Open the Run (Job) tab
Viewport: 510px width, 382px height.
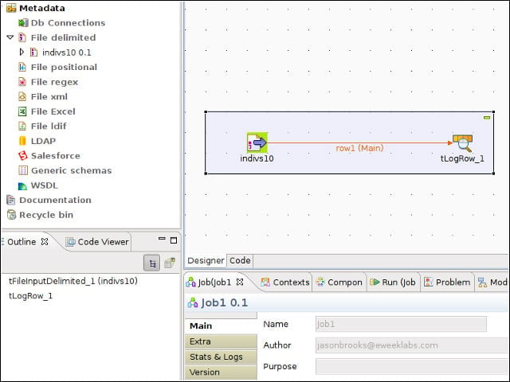393,283
